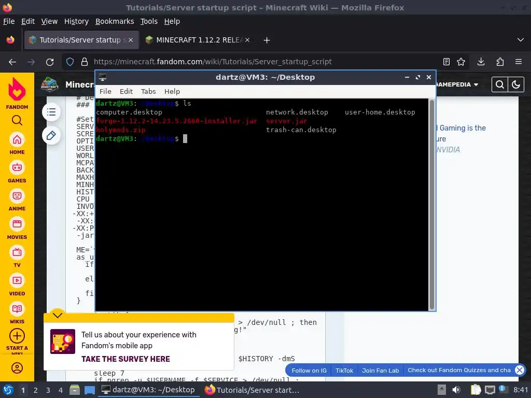531x398 pixels.
Task: Show site security padlock info
Action: point(85,62)
